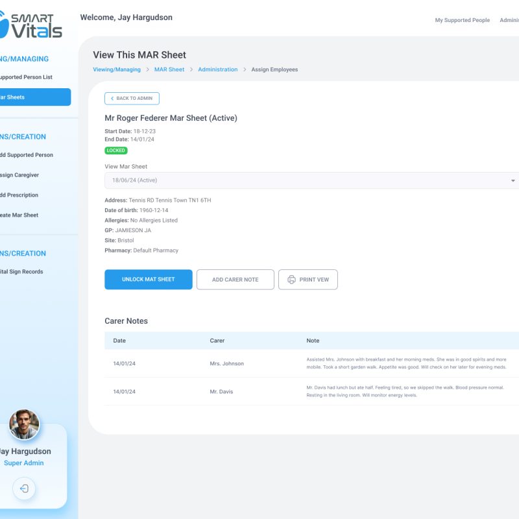Image resolution: width=519 pixels, height=519 pixels.
Task: Open Create Mar Sheet sidebar item
Action: point(19,215)
